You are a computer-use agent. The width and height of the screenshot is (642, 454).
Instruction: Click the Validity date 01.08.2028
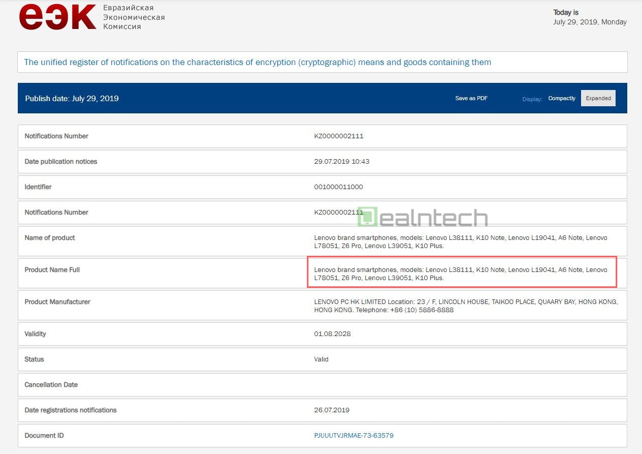pyautogui.click(x=332, y=334)
